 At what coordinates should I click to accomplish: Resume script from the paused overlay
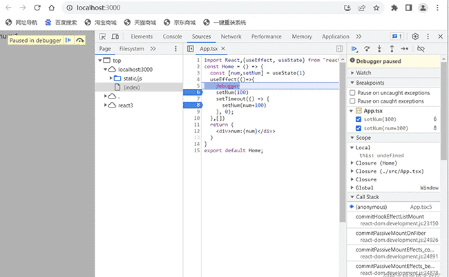tap(68, 40)
